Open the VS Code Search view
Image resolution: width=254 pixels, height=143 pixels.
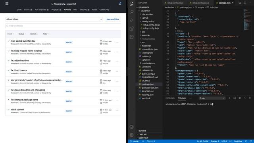[131, 12]
